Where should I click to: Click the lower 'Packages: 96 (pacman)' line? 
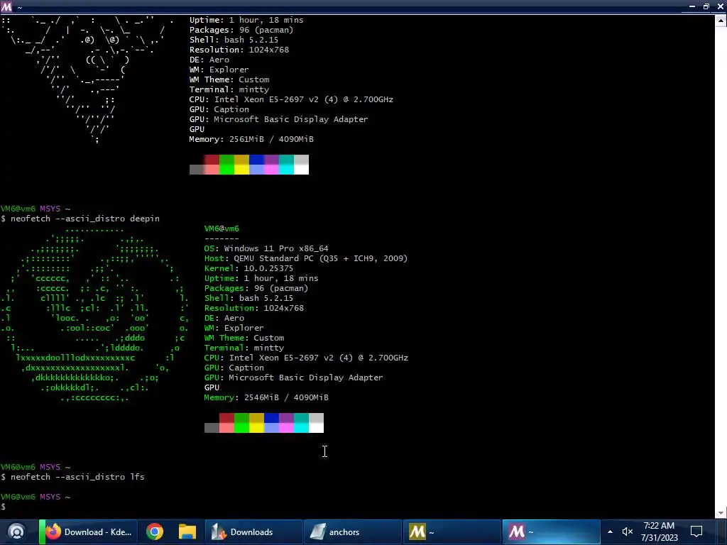click(256, 288)
